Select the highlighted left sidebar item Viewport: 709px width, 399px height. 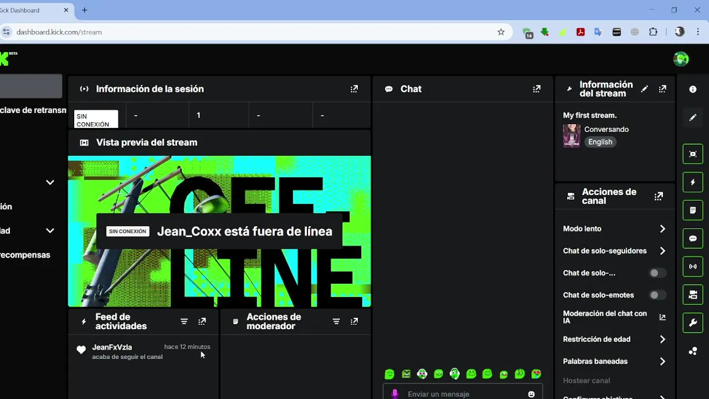(31, 86)
